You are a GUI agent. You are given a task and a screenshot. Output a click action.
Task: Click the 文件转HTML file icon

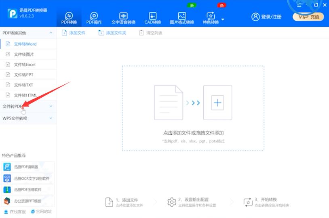click(x=8, y=95)
